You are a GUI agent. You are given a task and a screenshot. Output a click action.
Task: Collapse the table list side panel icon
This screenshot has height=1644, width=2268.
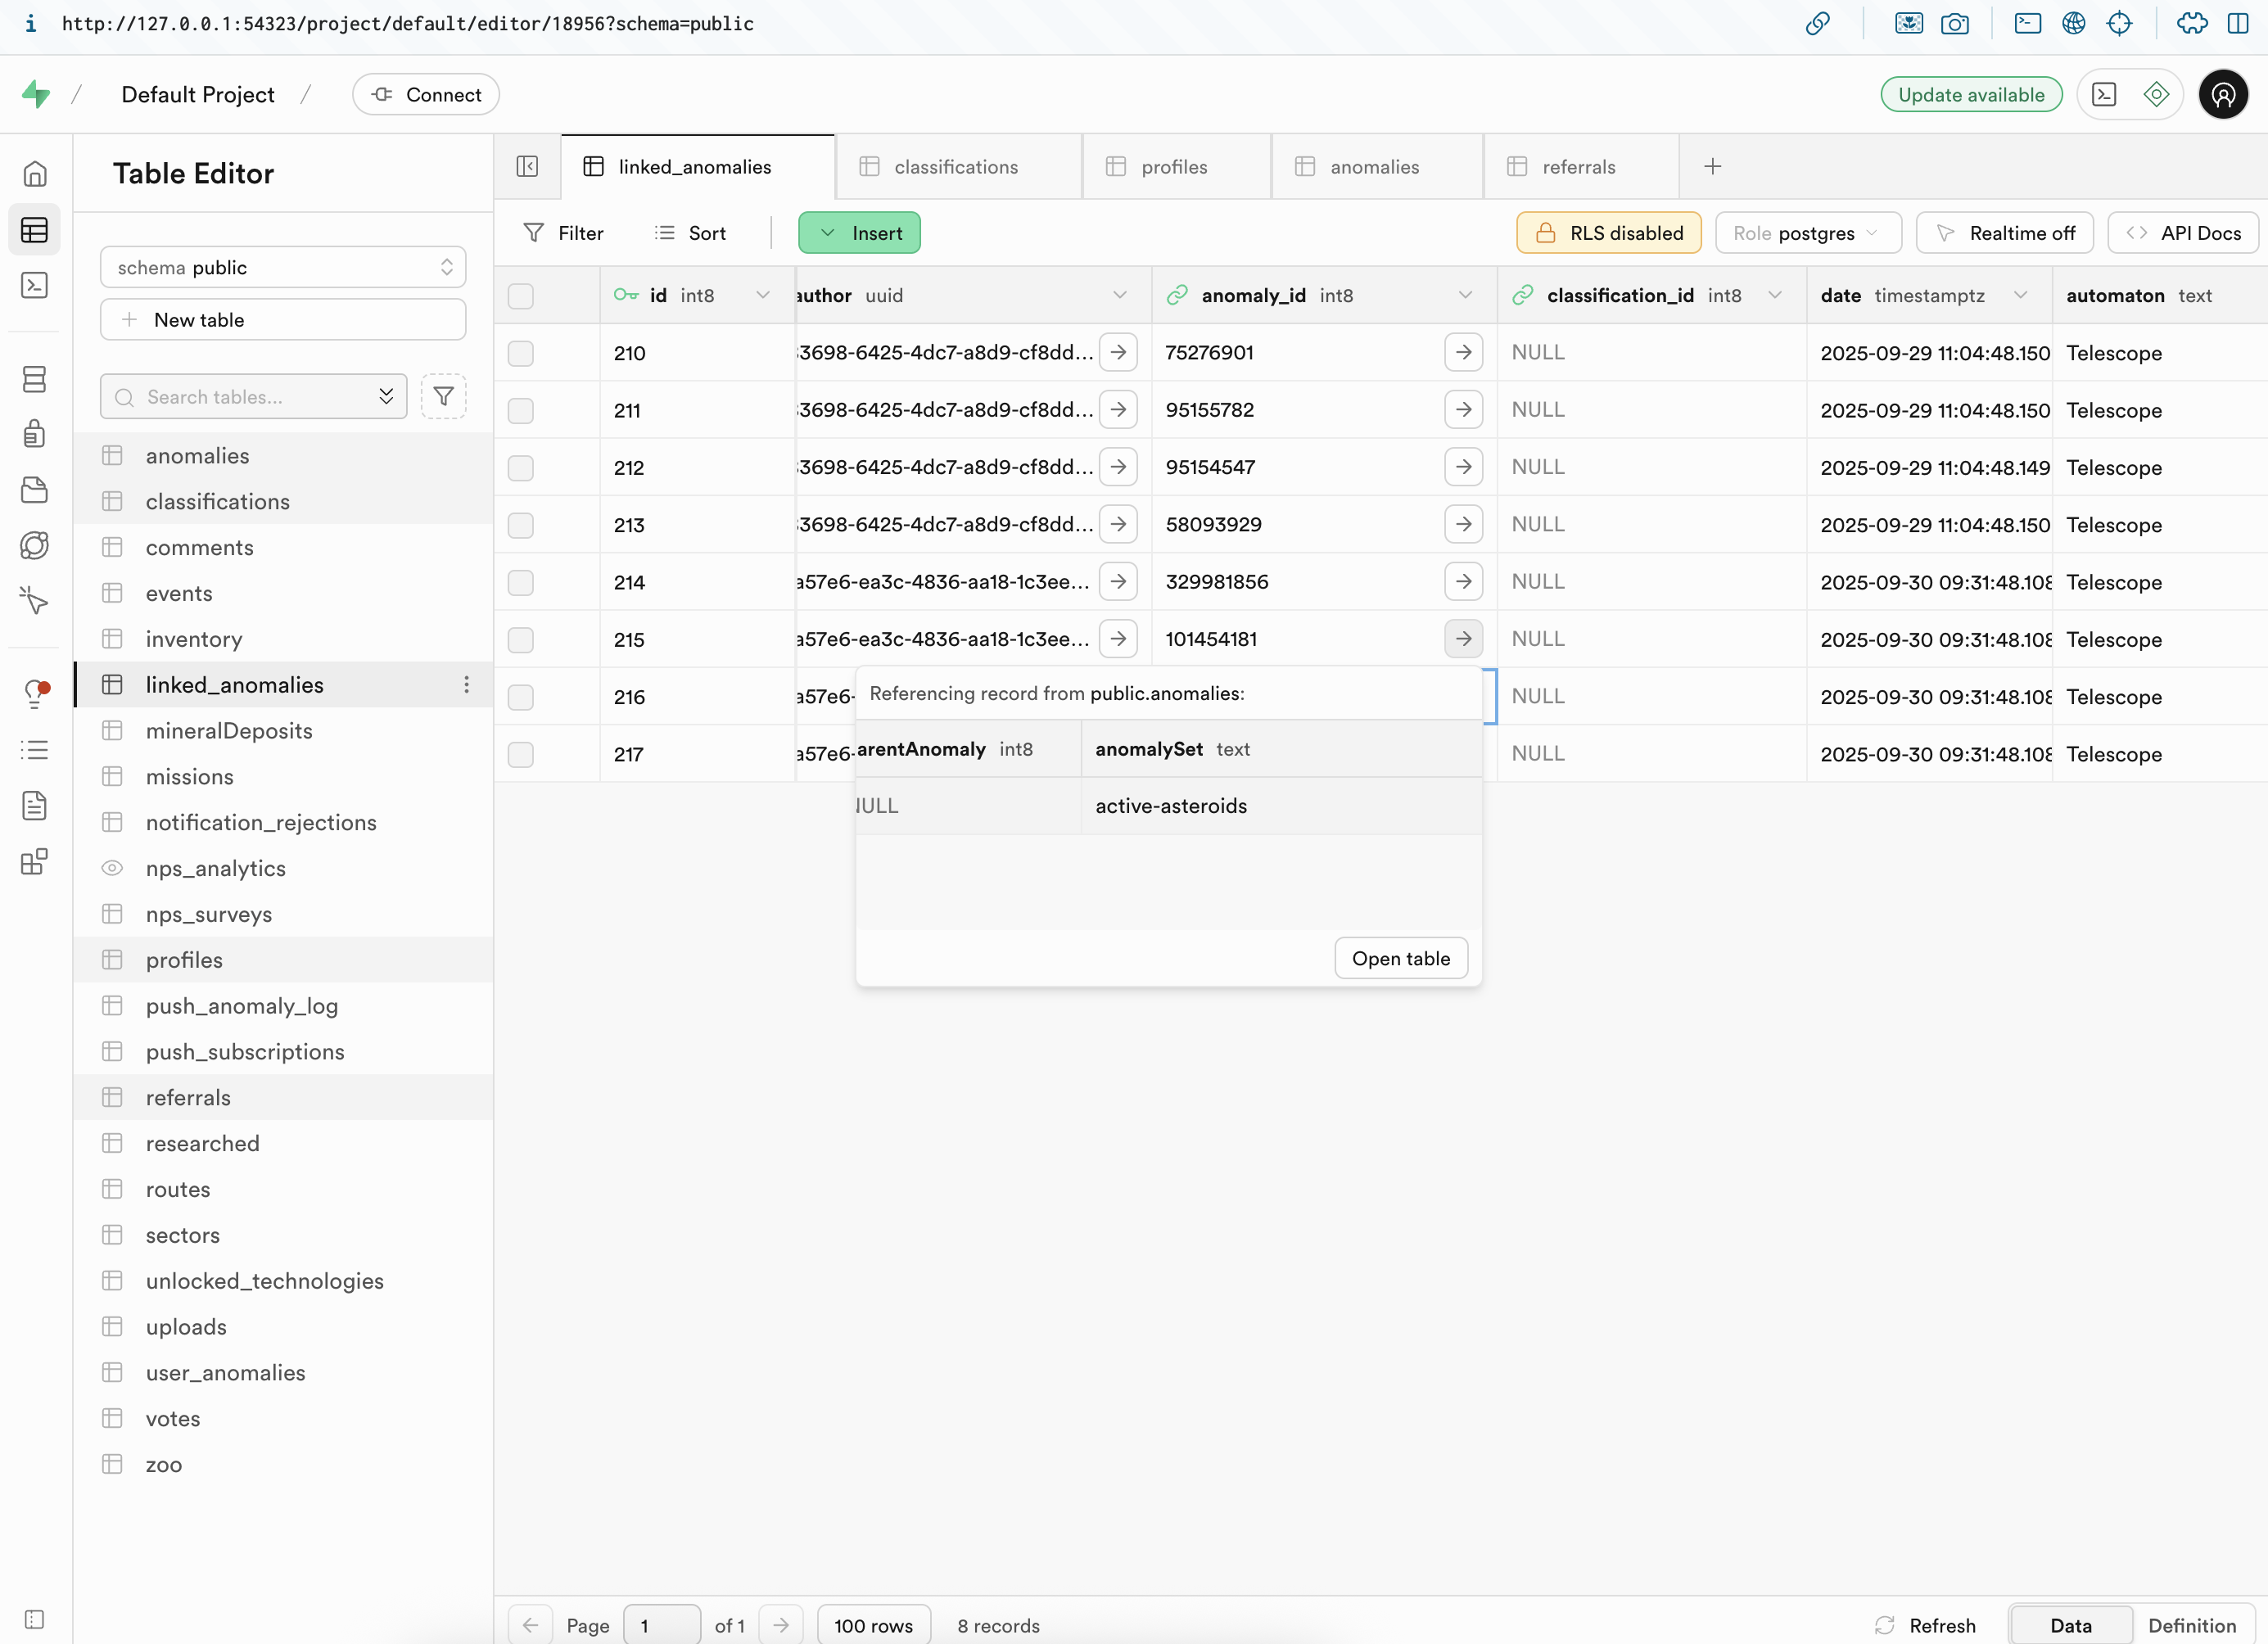tap(527, 167)
